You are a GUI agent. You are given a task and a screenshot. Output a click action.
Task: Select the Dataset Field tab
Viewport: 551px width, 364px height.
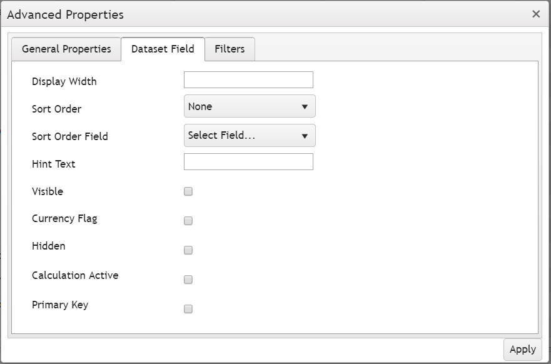pyautogui.click(x=163, y=48)
